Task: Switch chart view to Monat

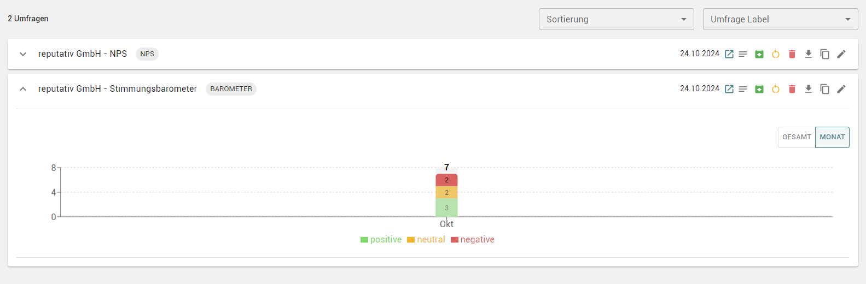Action: [x=832, y=137]
